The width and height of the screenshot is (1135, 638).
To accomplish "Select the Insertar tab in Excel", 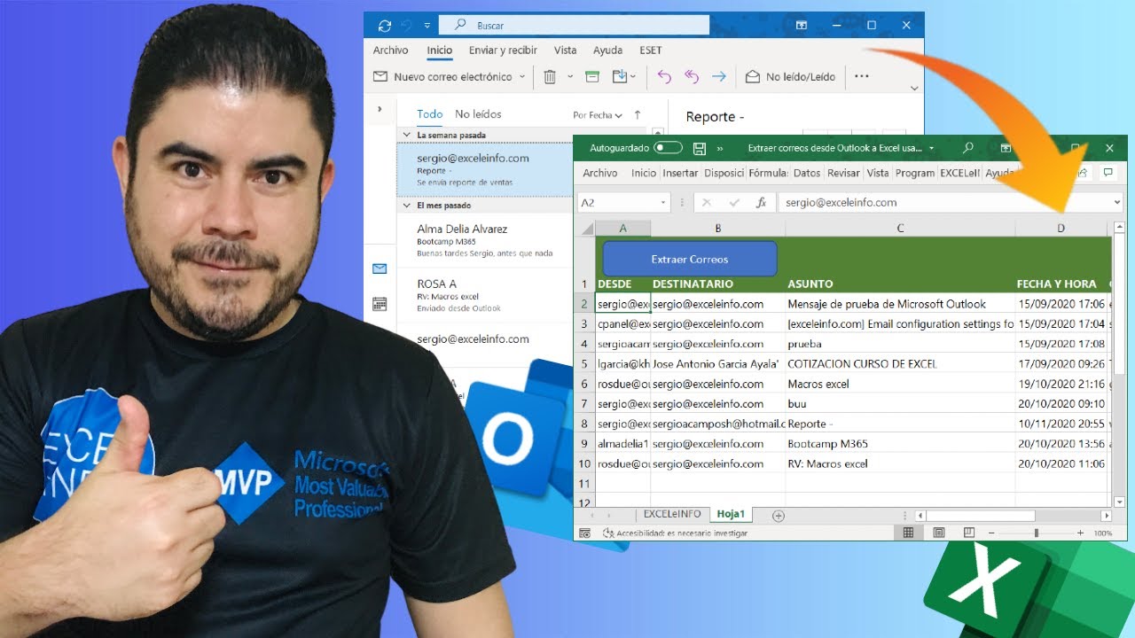I will (680, 174).
